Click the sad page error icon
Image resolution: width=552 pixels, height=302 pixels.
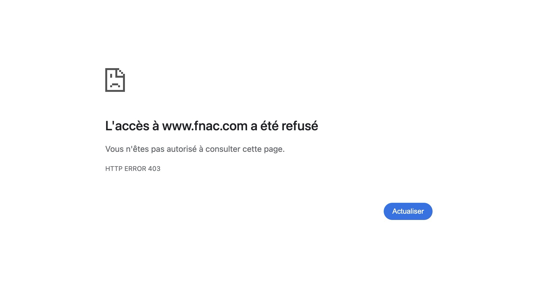[115, 80]
